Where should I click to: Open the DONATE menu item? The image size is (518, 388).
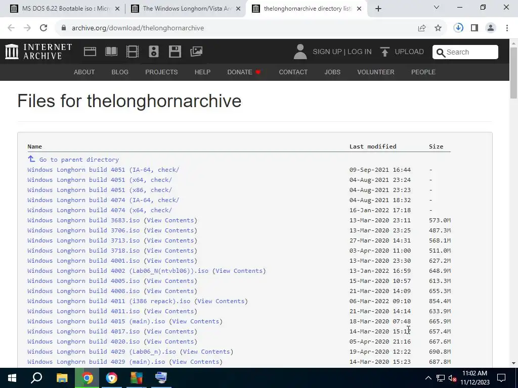pos(244,72)
